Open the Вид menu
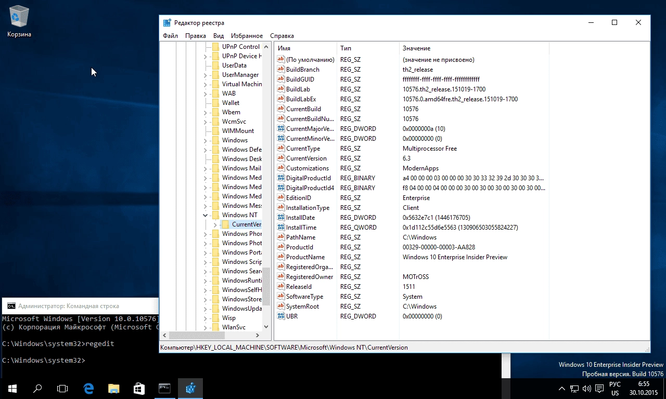Viewport: 666px width, 399px height. (219, 36)
